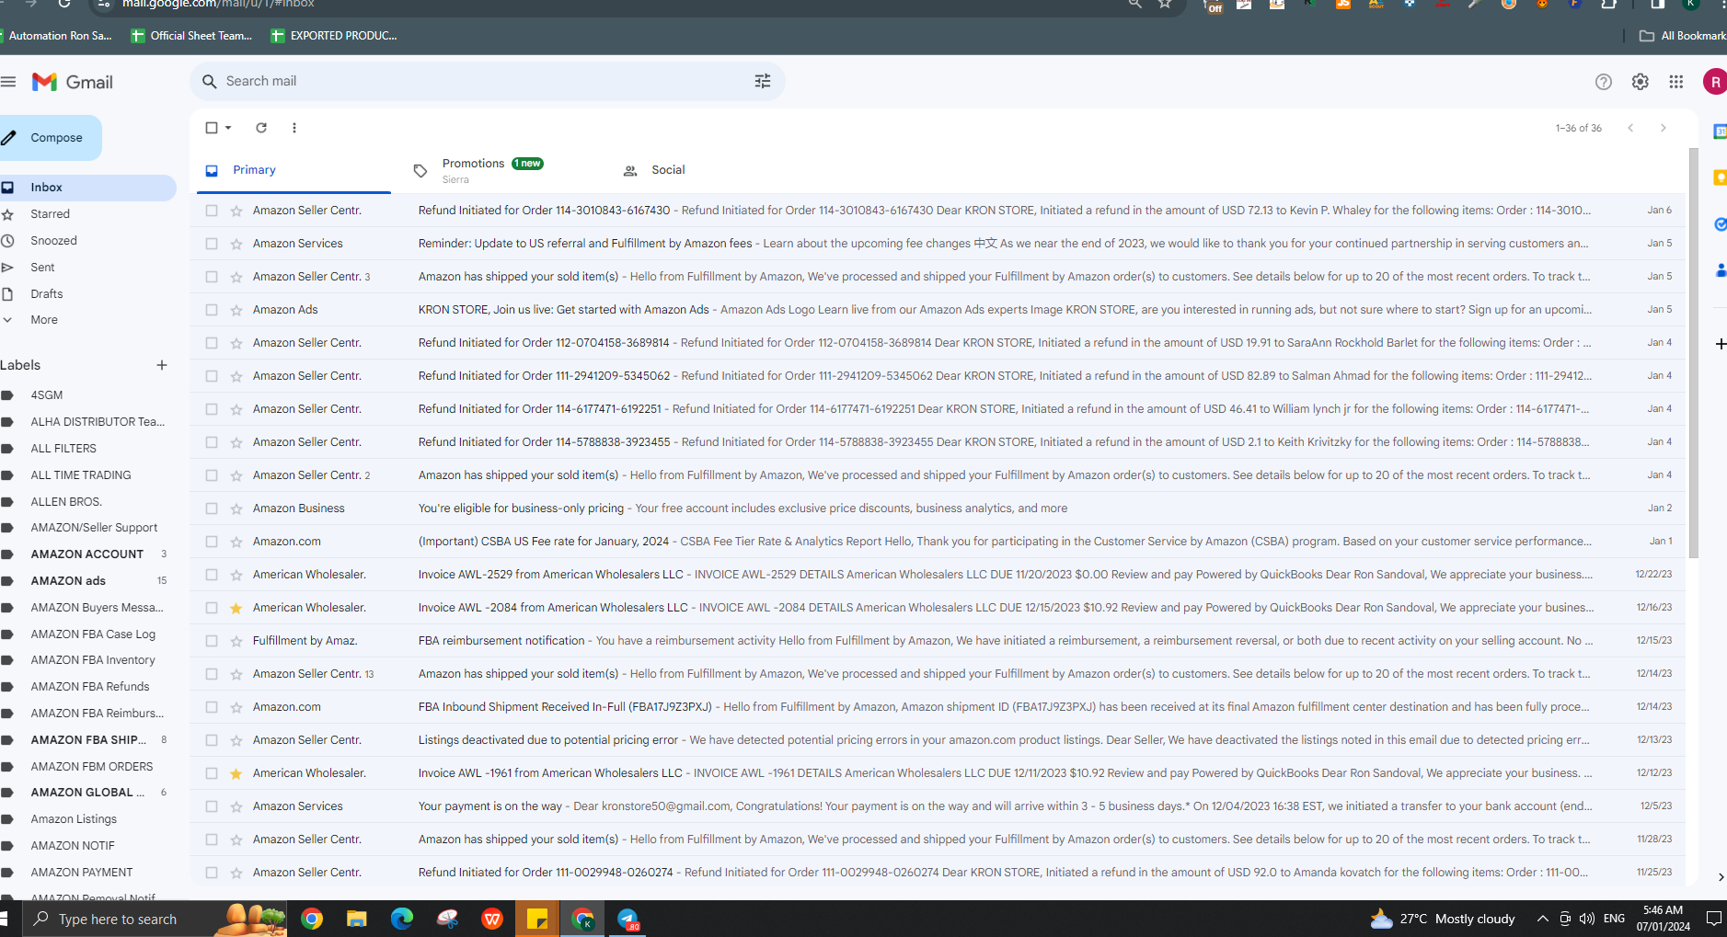Select the Refund 114-3010843-6167430 email checkbox

(212, 211)
